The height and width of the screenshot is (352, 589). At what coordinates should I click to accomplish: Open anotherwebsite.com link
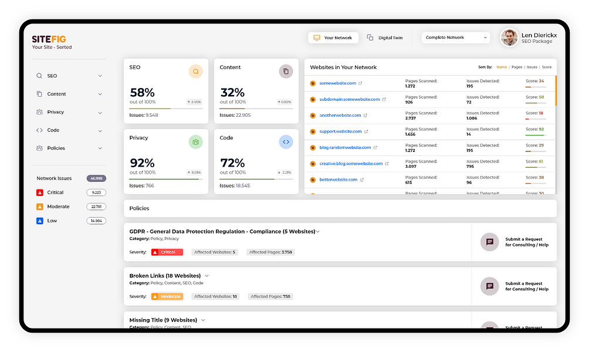(340, 116)
